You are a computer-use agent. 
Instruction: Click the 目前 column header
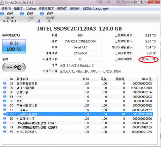(81, 79)
